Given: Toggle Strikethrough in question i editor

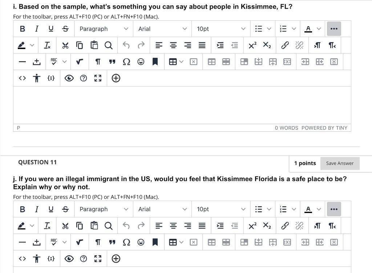Looking at the screenshot, I should coord(65,29).
